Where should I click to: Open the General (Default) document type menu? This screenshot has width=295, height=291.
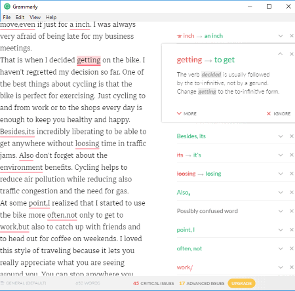pyautogui.click(x=24, y=283)
